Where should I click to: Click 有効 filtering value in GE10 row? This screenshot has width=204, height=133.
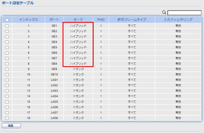click(x=178, y=74)
